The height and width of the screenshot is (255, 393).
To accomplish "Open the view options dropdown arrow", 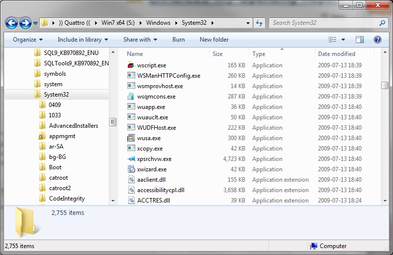I will click(x=343, y=40).
